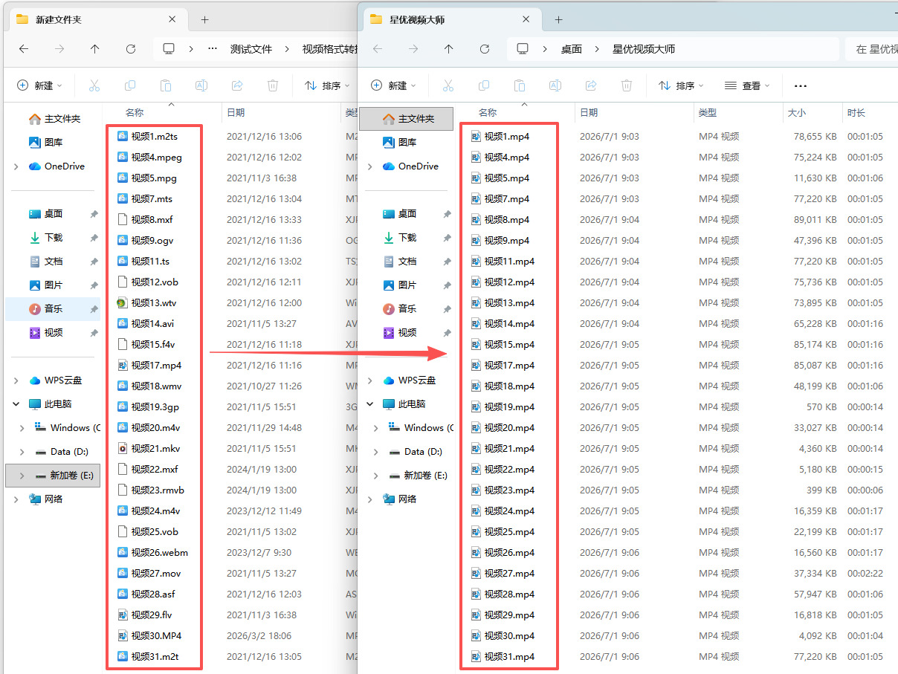This screenshot has height=674, width=898.
Task: Click the refresh icon in the right window
Action: pyautogui.click(x=485, y=49)
